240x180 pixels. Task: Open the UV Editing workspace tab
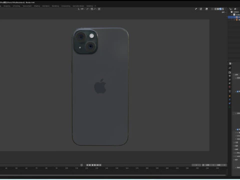[16, 6]
